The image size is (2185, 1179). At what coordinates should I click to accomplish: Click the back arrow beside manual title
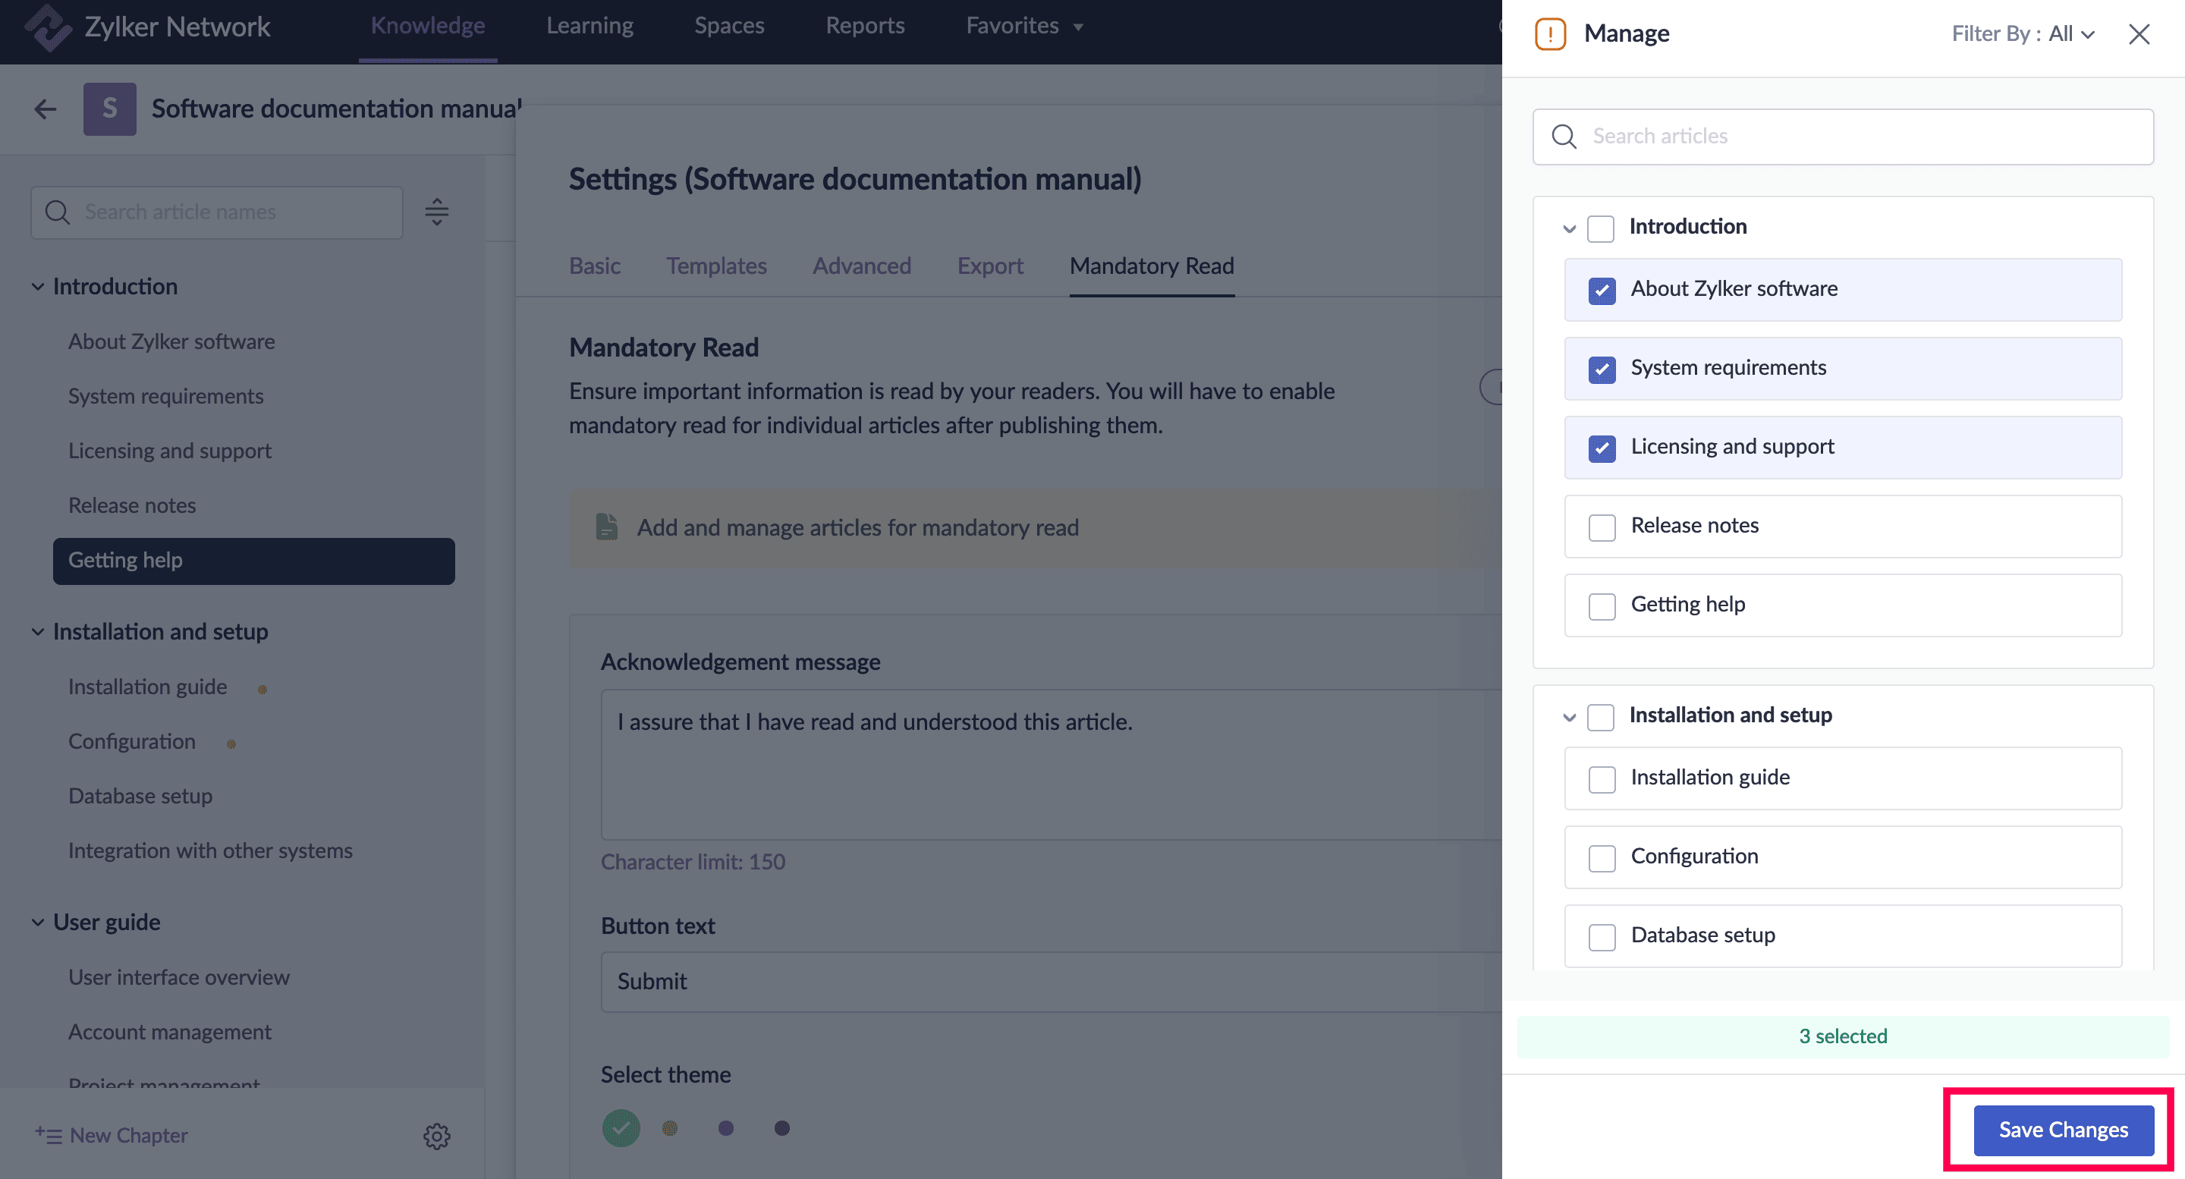(46, 108)
